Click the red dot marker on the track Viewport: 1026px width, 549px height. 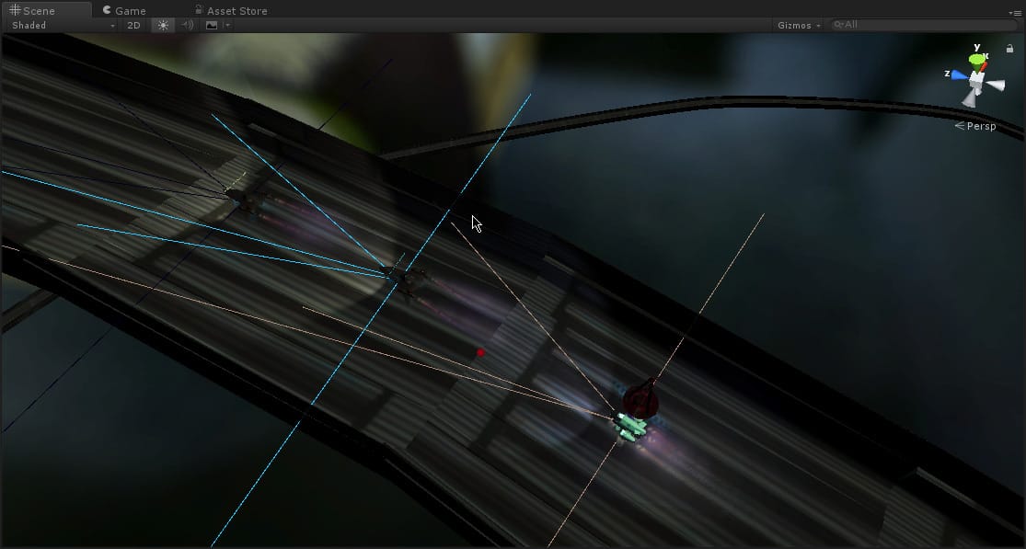480,352
